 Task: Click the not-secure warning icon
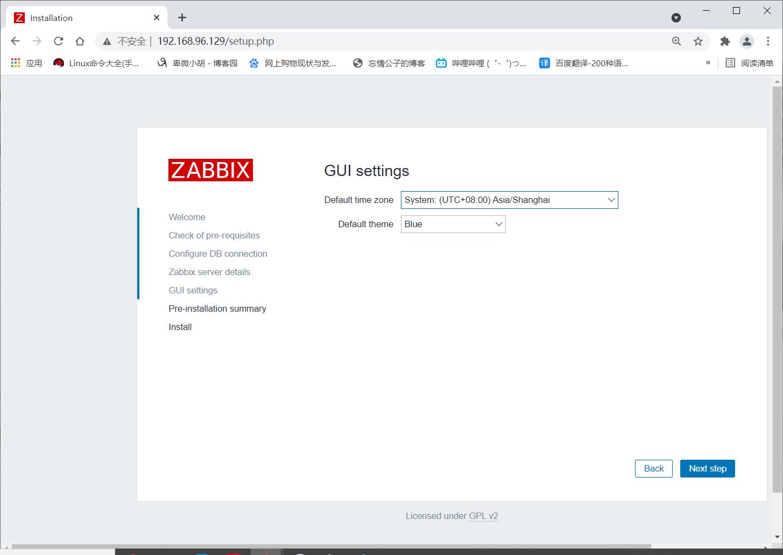[x=107, y=41]
